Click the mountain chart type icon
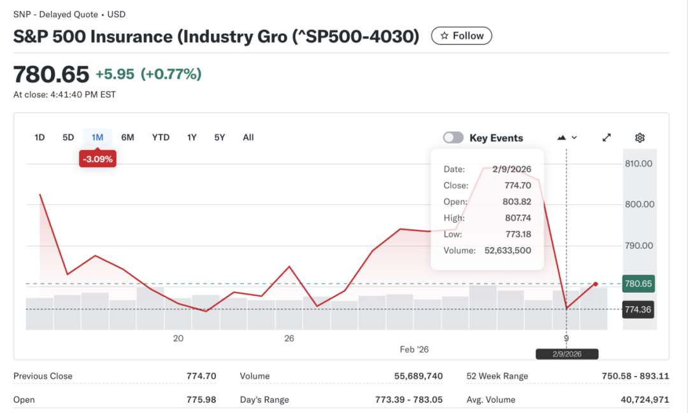 [x=561, y=138]
